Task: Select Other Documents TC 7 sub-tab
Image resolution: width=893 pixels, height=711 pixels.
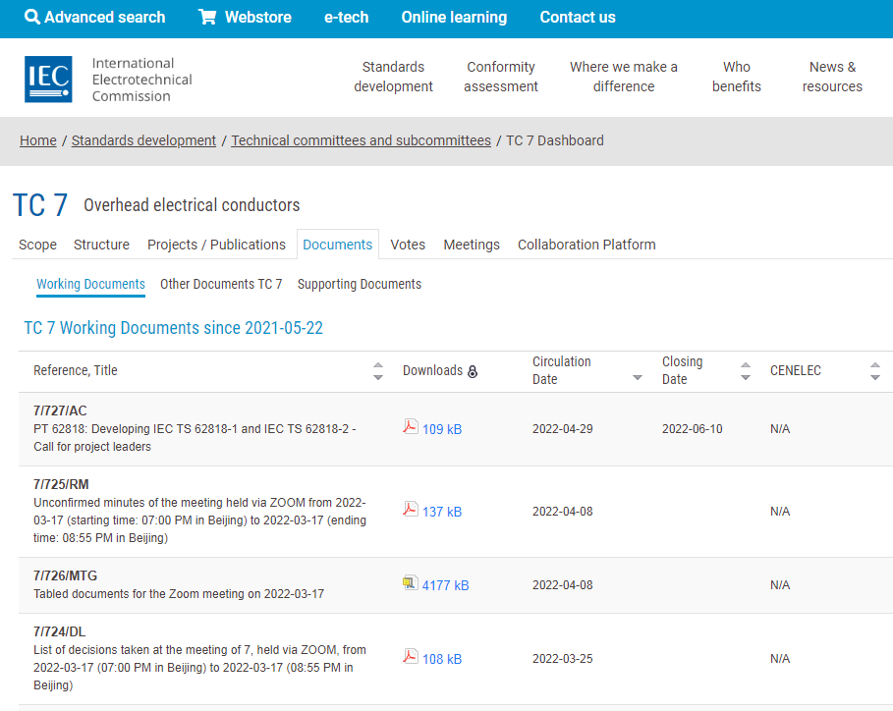Action: click(221, 284)
